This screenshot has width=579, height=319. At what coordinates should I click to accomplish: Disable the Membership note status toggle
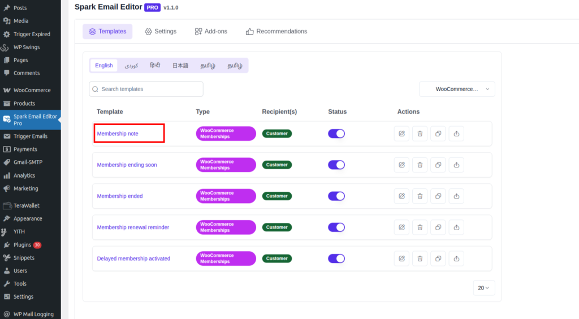336,134
